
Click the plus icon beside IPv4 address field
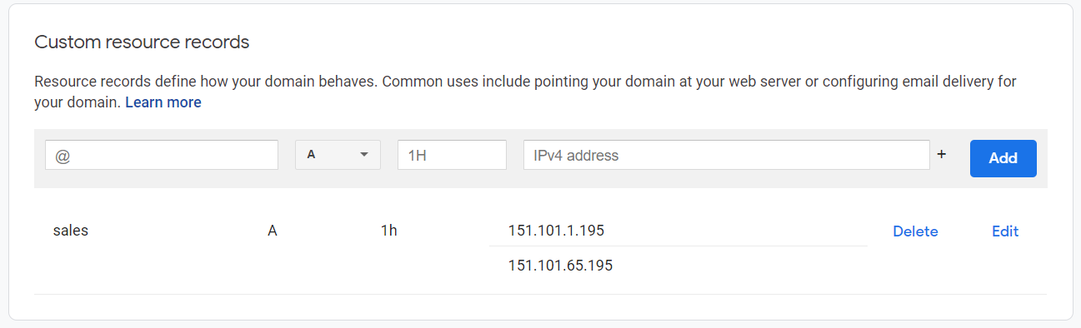(942, 154)
